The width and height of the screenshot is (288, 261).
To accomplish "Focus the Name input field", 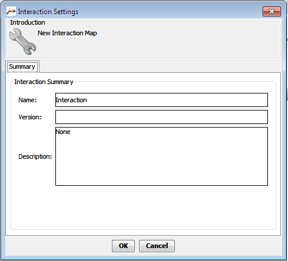I will tap(161, 100).
